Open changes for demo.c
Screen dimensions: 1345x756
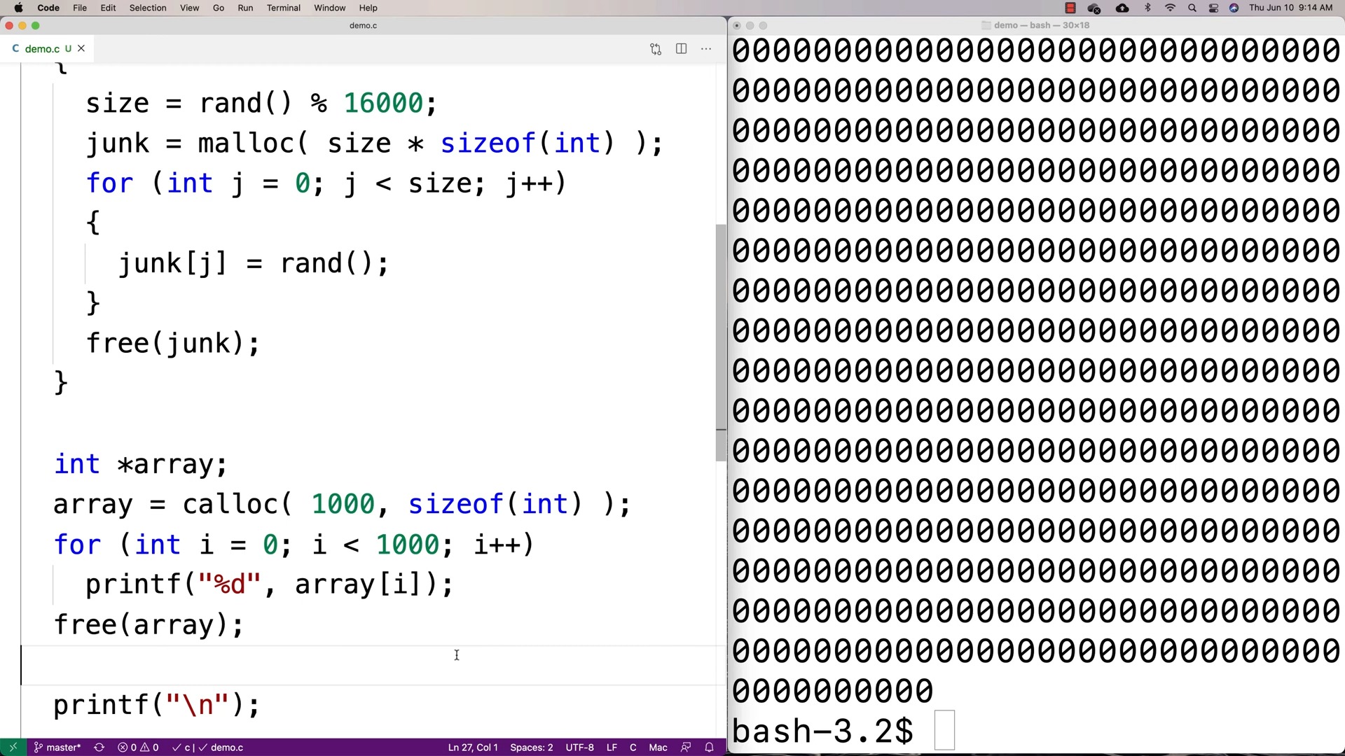tap(656, 49)
